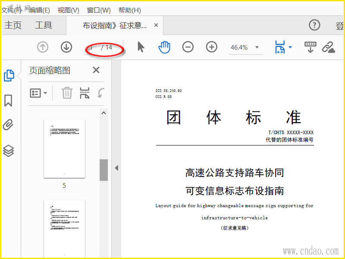The image size is (345, 259).
Task: Click the thumbnail scrollbar up arrow
Action: (x=103, y=113)
